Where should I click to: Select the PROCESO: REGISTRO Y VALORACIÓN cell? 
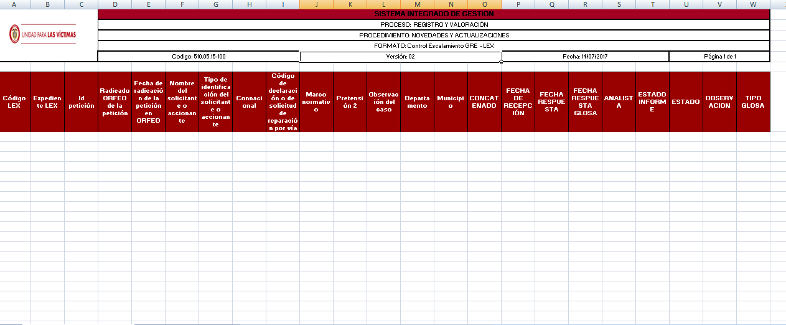point(434,24)
